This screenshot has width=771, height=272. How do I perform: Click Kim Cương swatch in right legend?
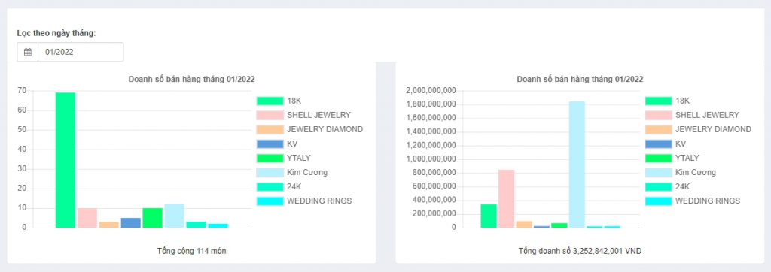pos(658,172)
